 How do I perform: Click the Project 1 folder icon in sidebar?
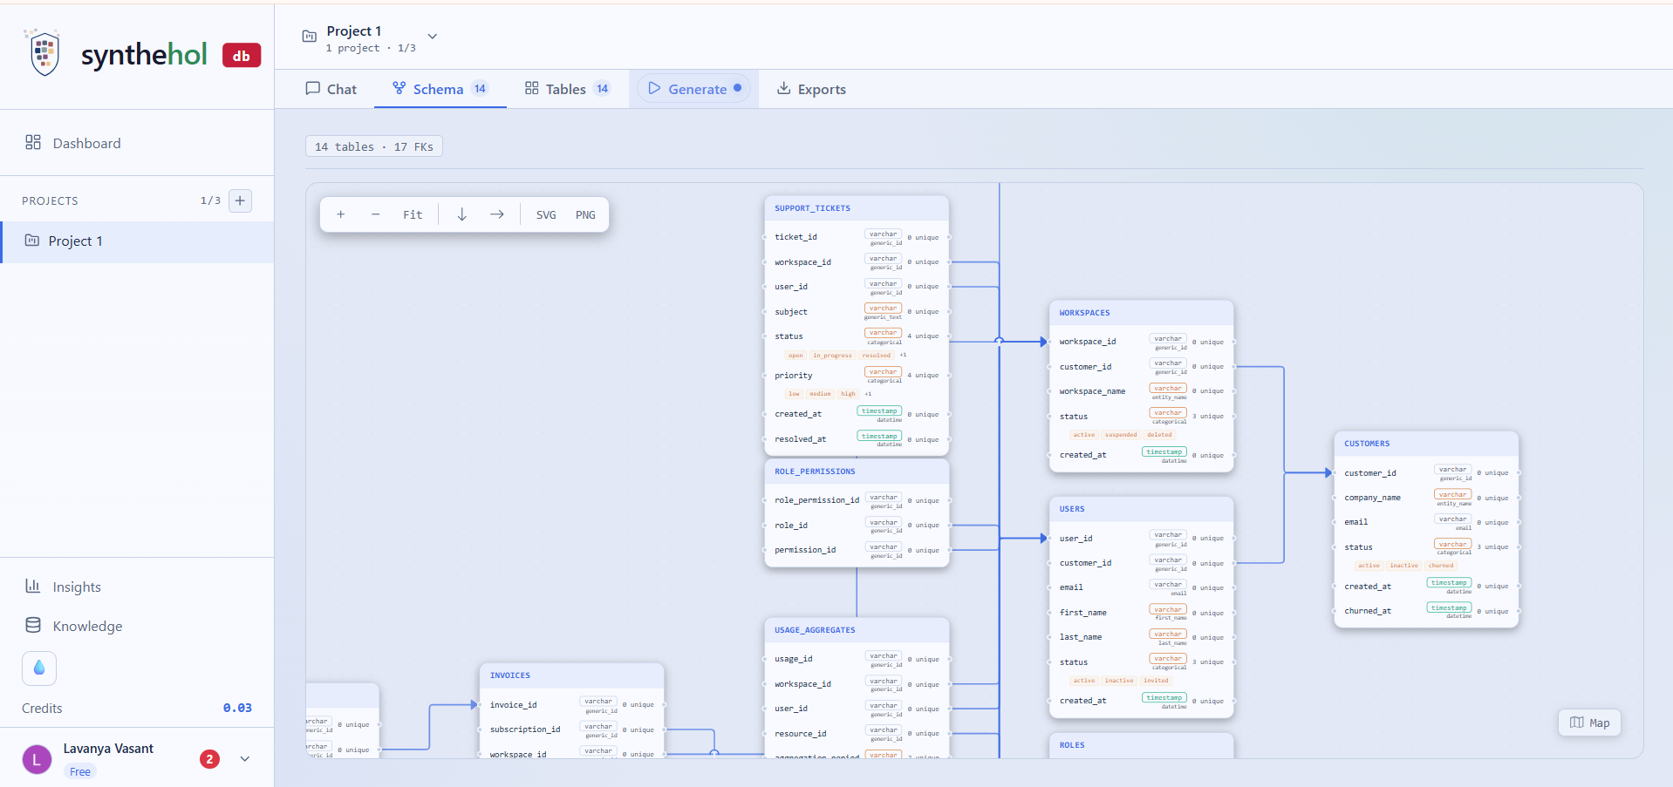[32, 241]
